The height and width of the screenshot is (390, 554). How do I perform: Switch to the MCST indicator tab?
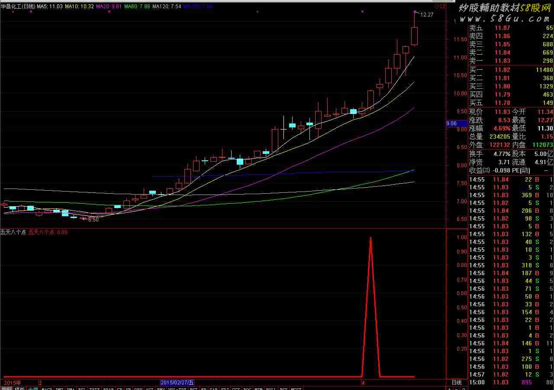point(296,389)
